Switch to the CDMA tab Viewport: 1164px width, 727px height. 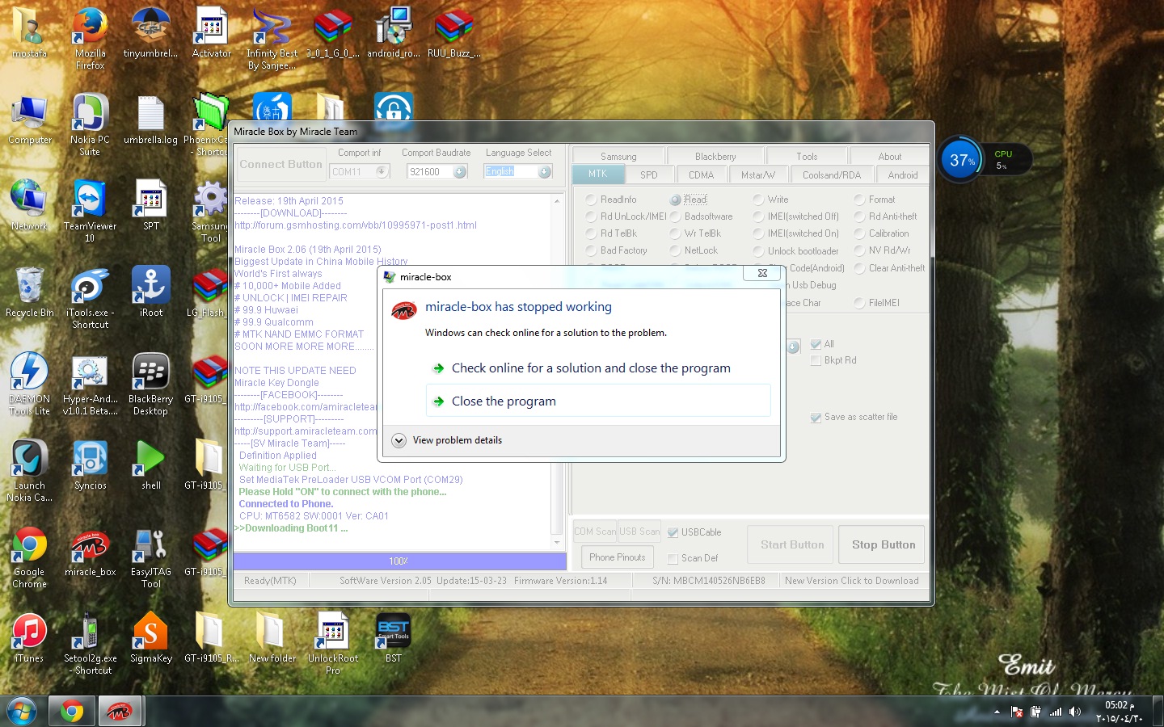pyautogui.click(x=701, y=174)
